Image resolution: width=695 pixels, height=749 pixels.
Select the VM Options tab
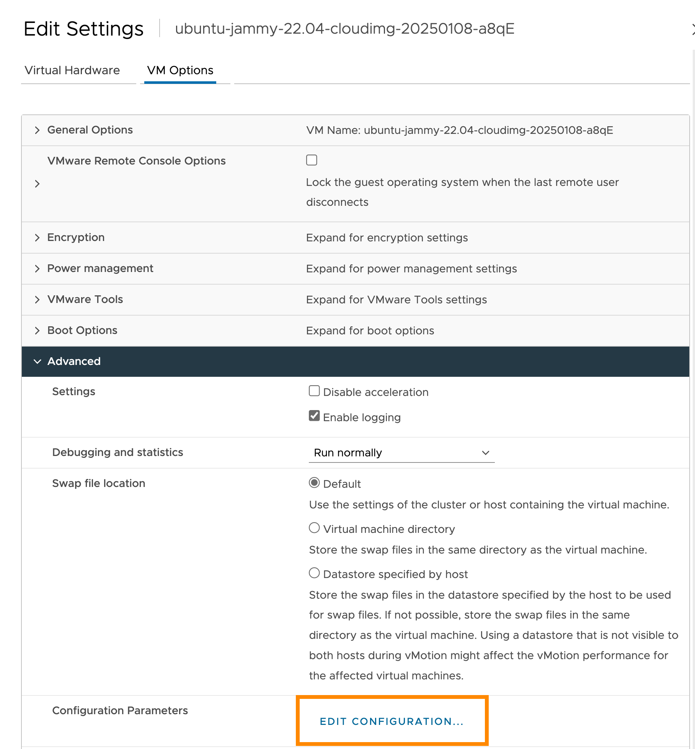point(180,70)
